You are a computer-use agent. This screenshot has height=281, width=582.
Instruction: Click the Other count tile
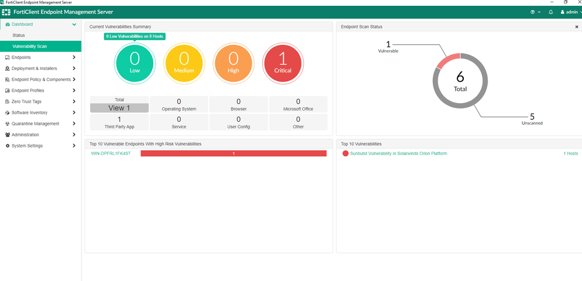[x=298, y=122]
